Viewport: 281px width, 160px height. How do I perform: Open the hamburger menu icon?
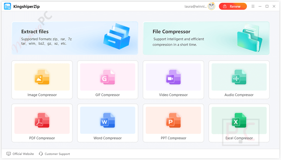[253, 6]
